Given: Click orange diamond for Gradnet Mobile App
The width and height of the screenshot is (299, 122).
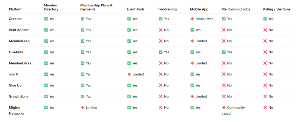Looking at the screenshot, I should tap(192, 19).
